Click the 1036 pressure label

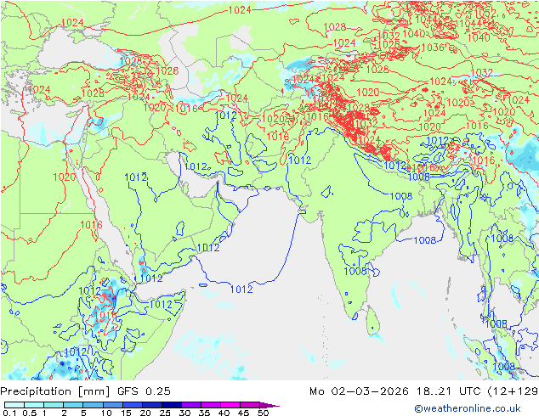(432, 47)
